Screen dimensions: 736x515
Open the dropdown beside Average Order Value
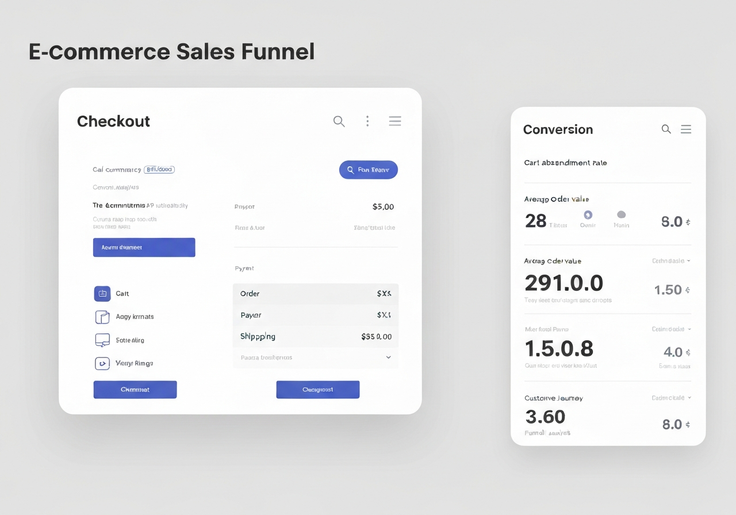pyautogui.click(x=672, y=260)
